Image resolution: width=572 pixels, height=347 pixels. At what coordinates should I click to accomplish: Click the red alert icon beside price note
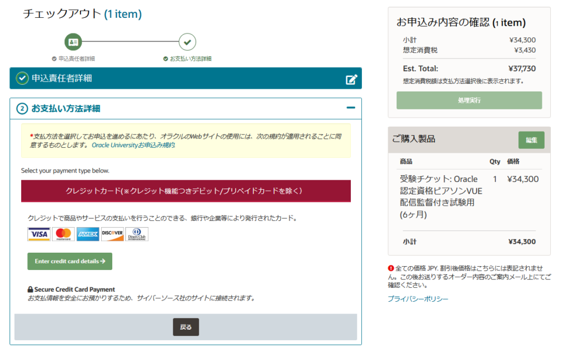click(x=391, y=268)
